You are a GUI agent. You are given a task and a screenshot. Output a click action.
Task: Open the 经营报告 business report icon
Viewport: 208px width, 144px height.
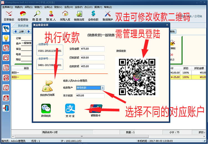coord(23,16)
